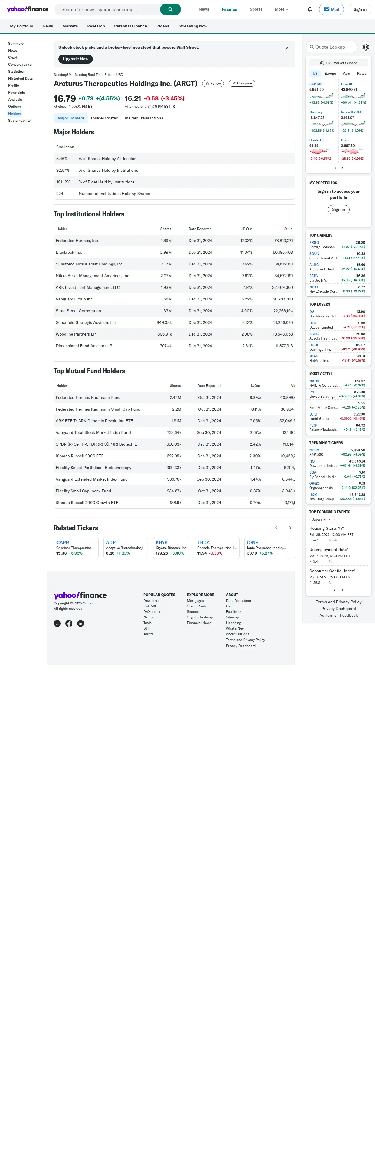The image size is (375, 1159).
Task: Select the Major Holders tab
Action: tap(71, 118)
